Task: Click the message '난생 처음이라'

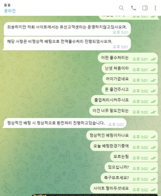Action: (130, 69)
